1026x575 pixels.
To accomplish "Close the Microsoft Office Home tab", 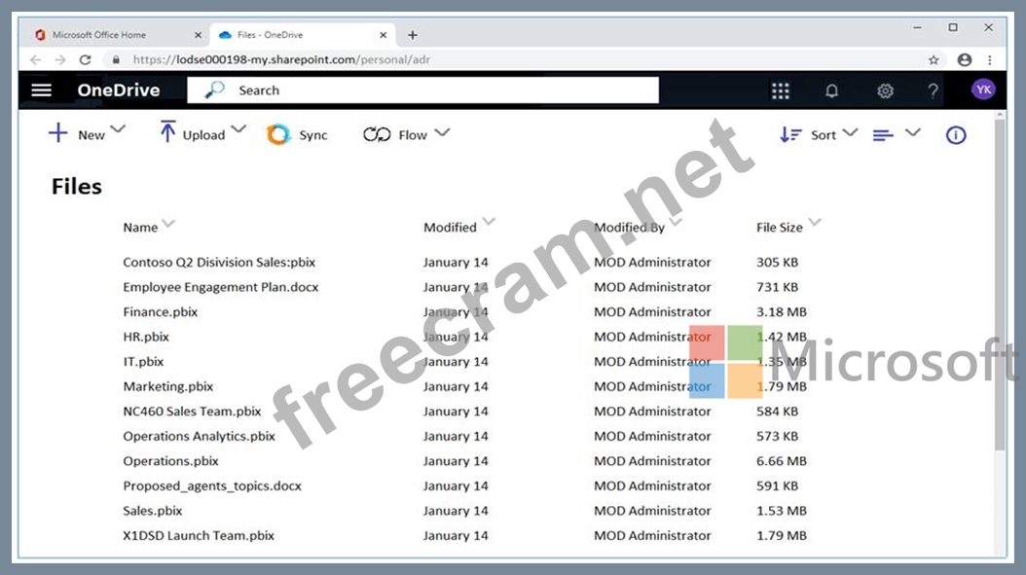I will pos(198,35).
